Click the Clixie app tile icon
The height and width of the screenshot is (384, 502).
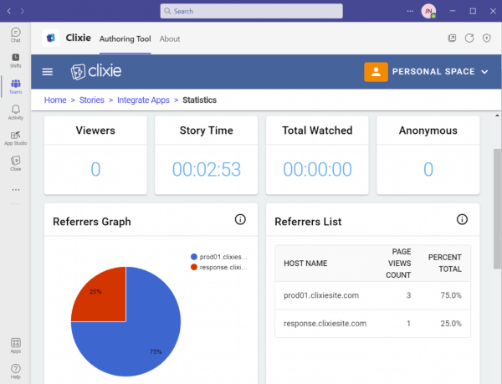click(x=50, y=38)
